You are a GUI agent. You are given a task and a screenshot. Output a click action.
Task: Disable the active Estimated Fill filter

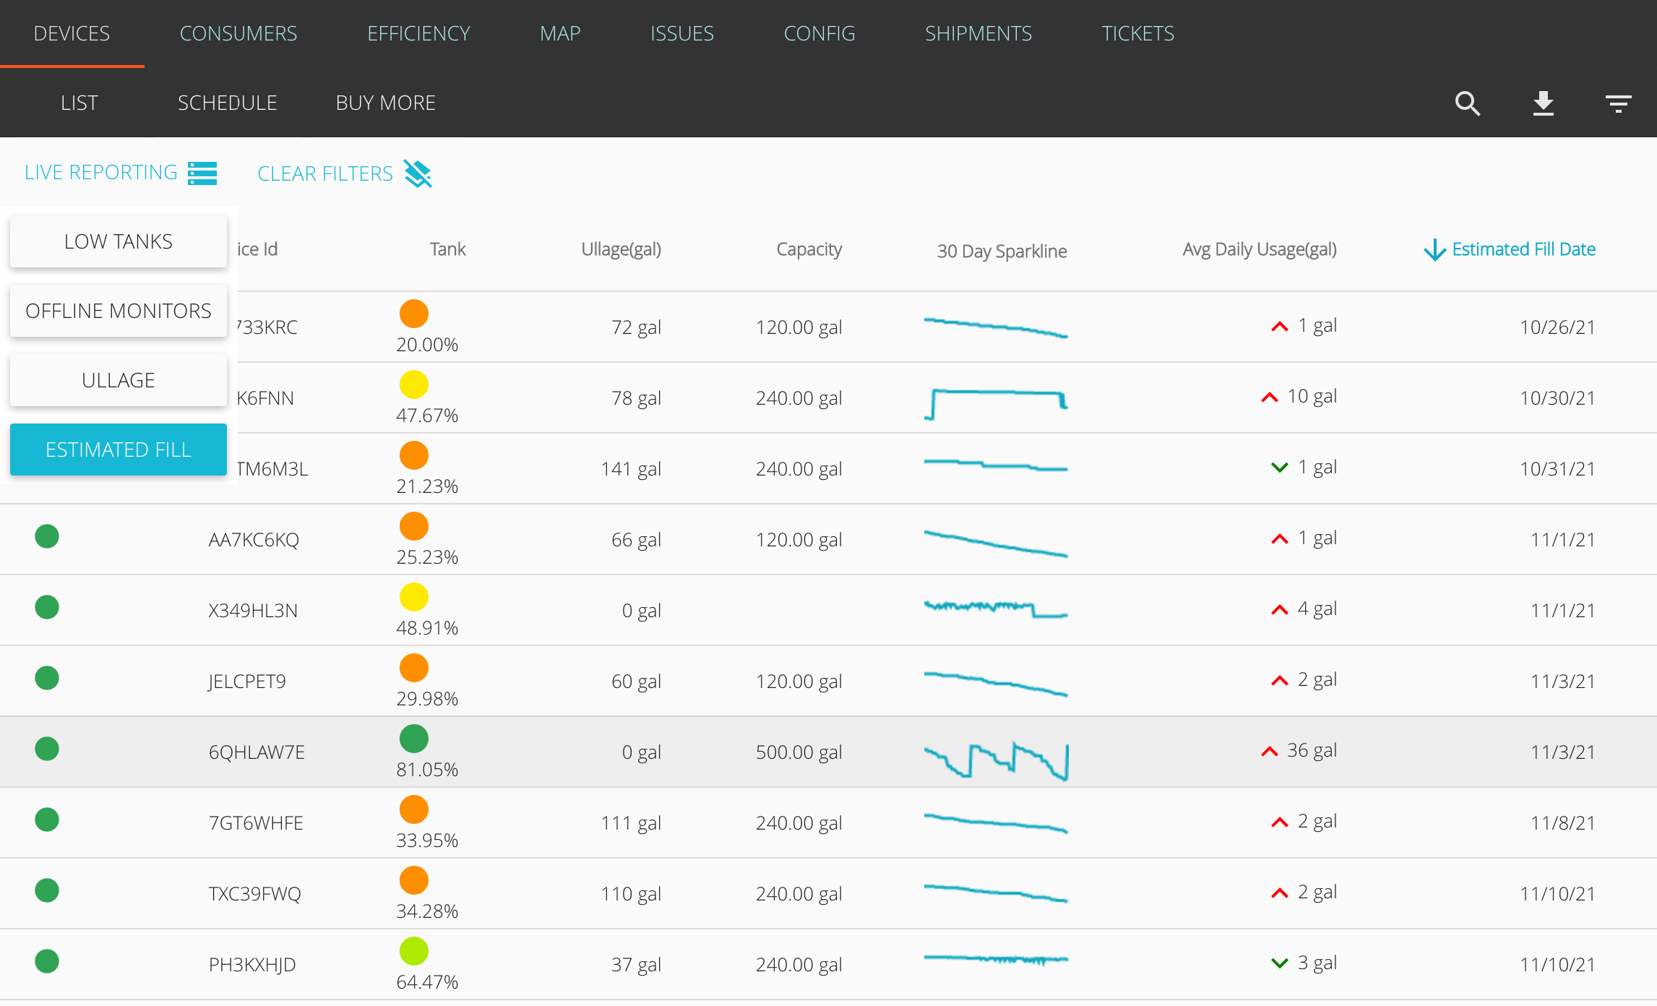pos(119,450)
